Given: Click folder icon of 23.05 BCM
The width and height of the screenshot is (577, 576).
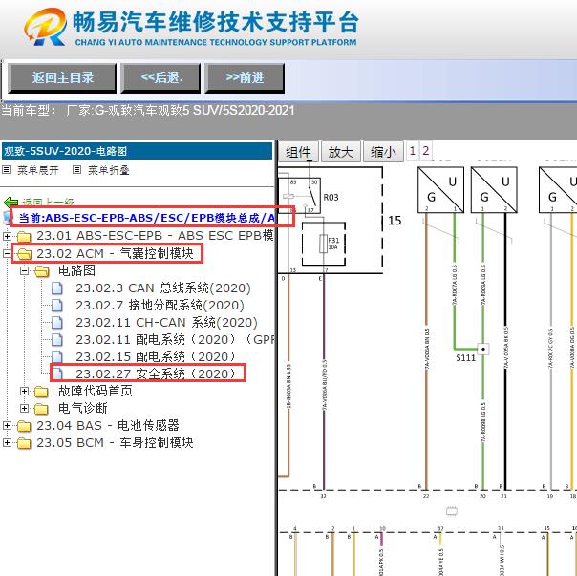Looking at the screenshot, I should point(24,443).
